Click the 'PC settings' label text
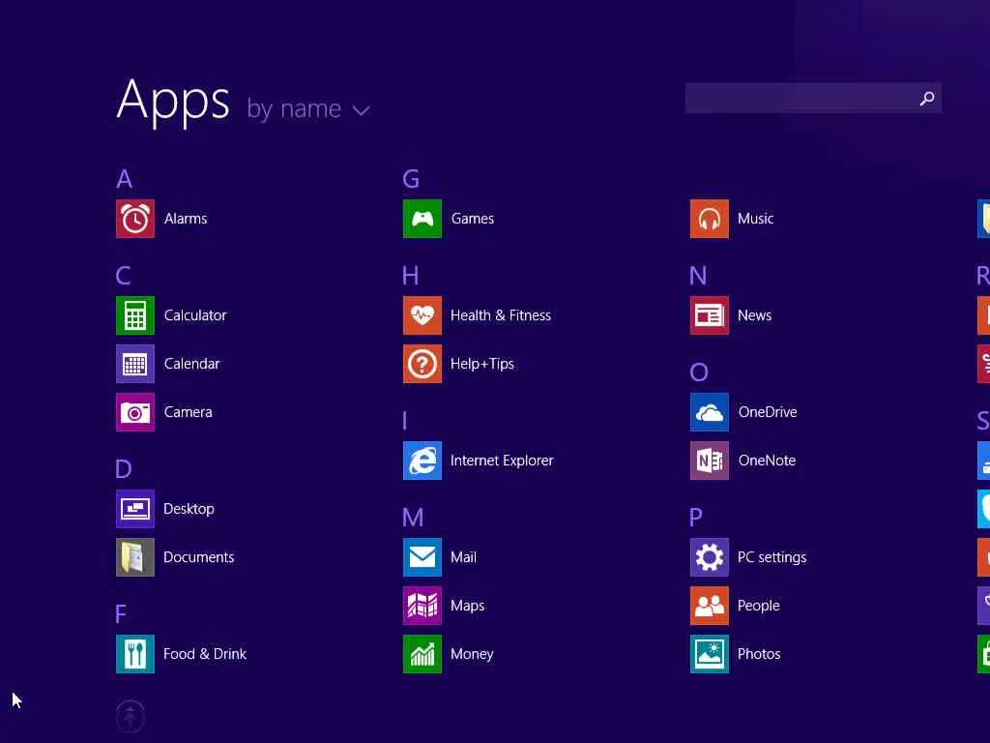This screenshot has width=990, height=743. (x=772, y=557)
